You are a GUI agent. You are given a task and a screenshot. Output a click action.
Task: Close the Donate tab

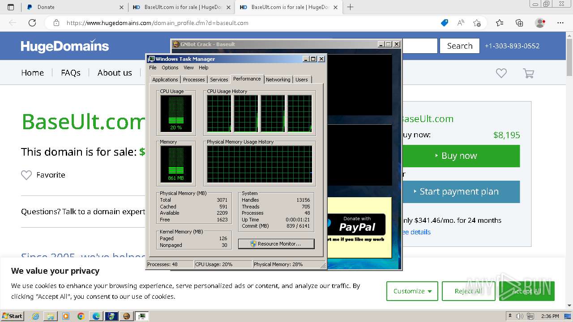122,7
